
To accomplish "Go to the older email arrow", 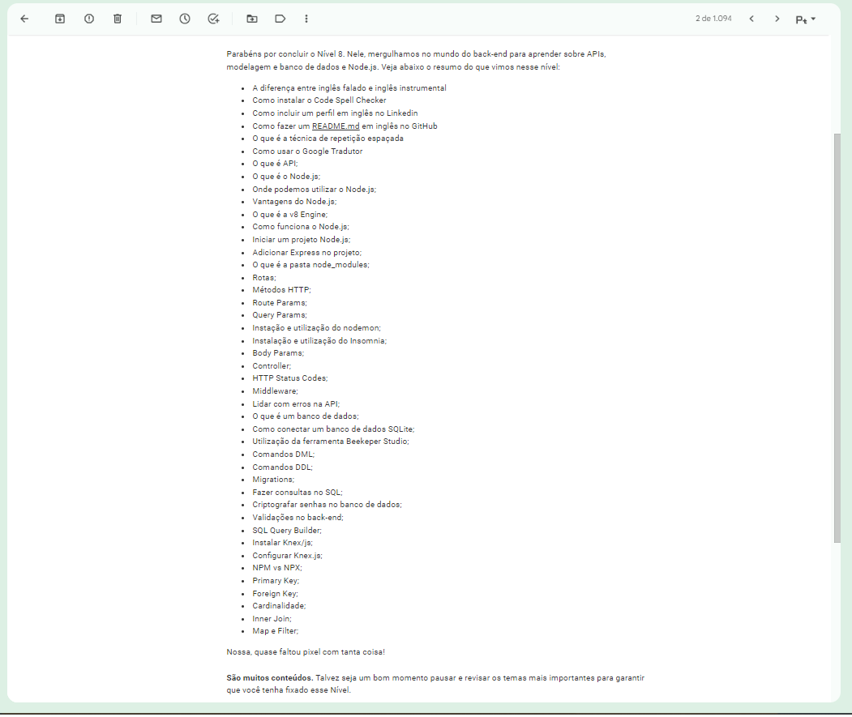I will (777, 19).
